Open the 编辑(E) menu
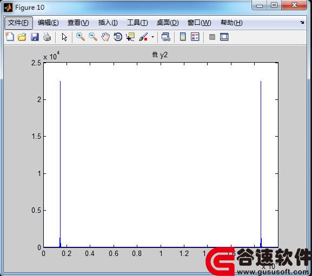This screenshot has width=312, height=276. pos(48,23)
